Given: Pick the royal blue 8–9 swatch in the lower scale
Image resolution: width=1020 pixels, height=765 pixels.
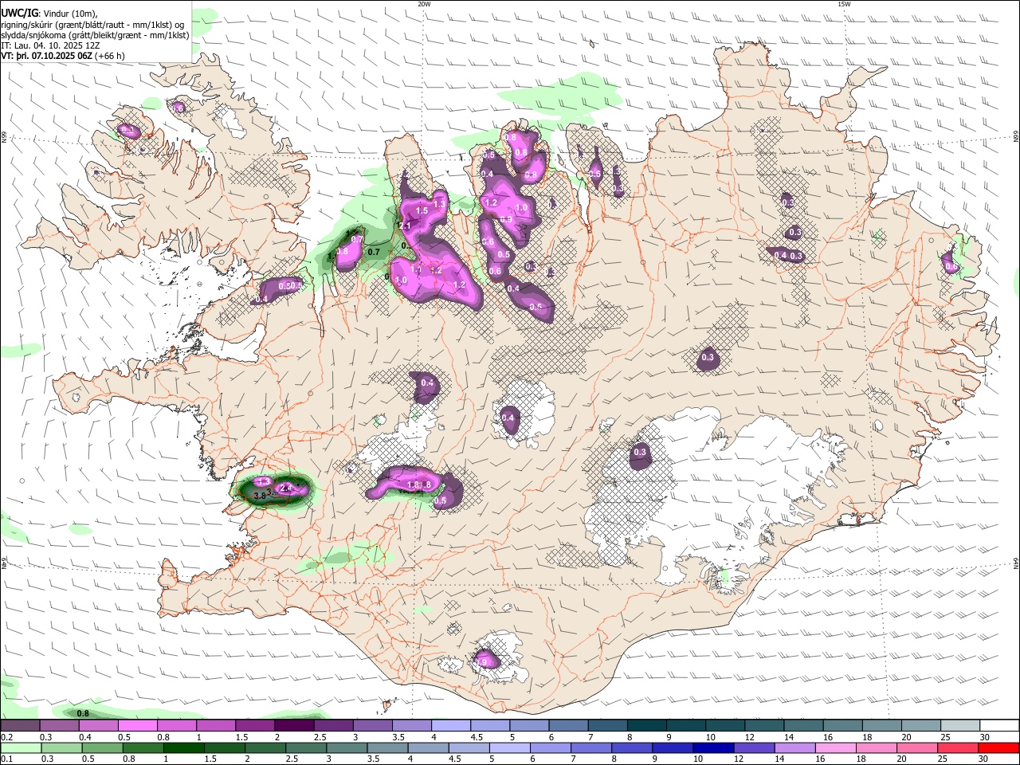Looking at the screenshot, I should pos(631,747).
